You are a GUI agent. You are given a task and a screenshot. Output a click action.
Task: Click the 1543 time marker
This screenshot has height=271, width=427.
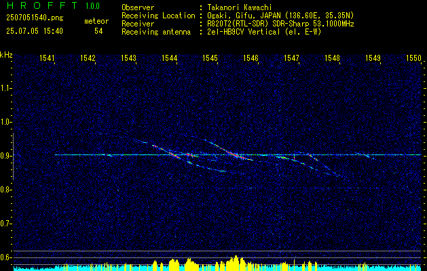(128, 58)
